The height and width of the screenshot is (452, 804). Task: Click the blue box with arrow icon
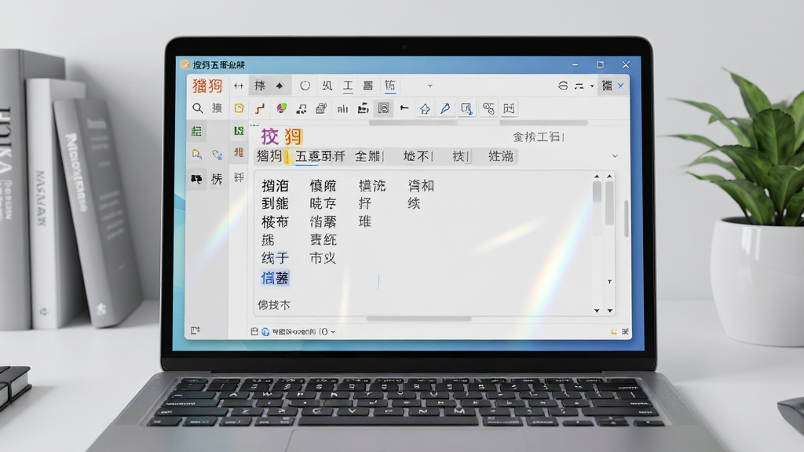tap(466, 108)
